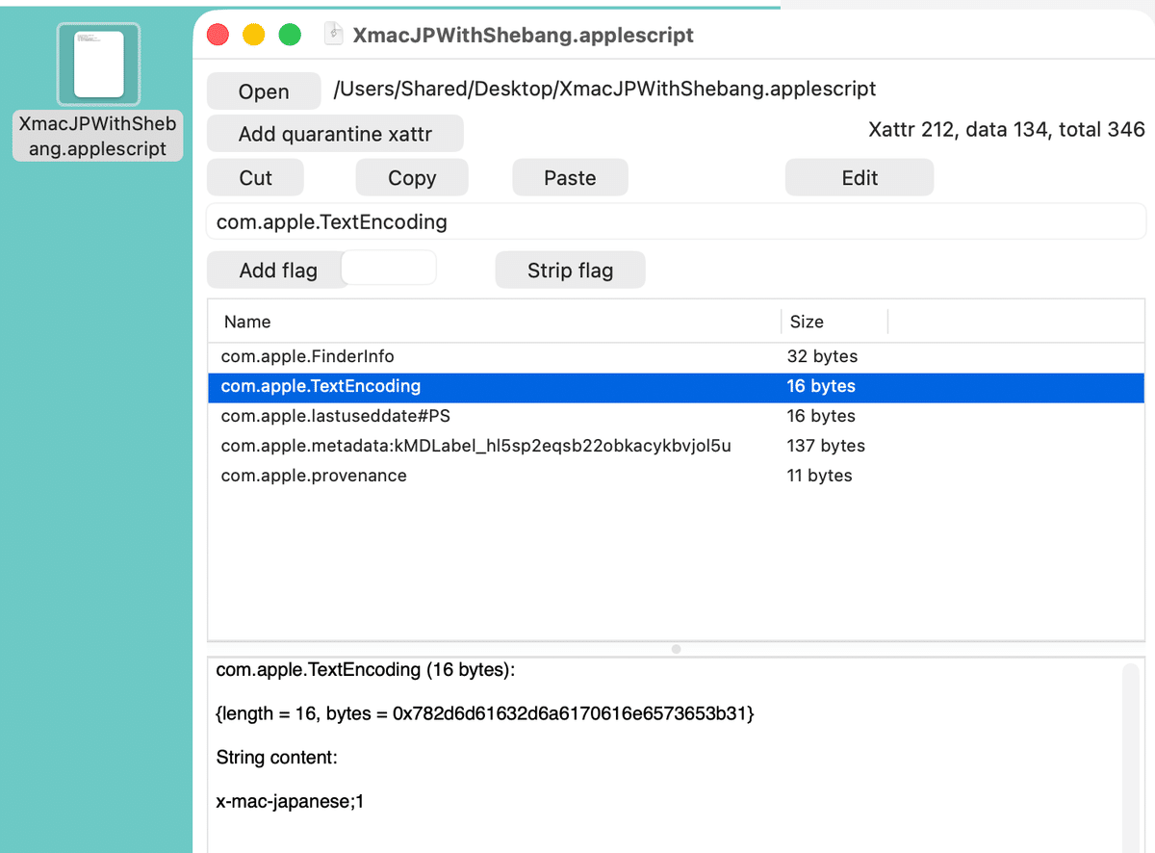Click the document proxy icon in title bar
Screen dimensions: 1155x853
tap(334, 35)
